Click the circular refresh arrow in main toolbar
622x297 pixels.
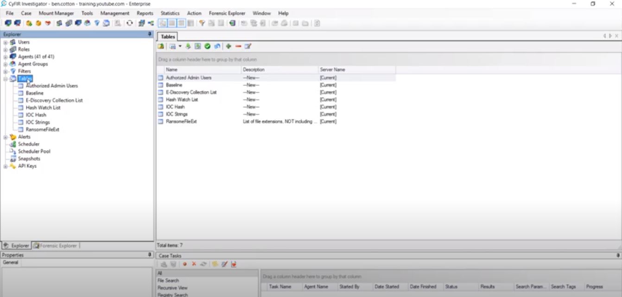[x=130, y=23]
